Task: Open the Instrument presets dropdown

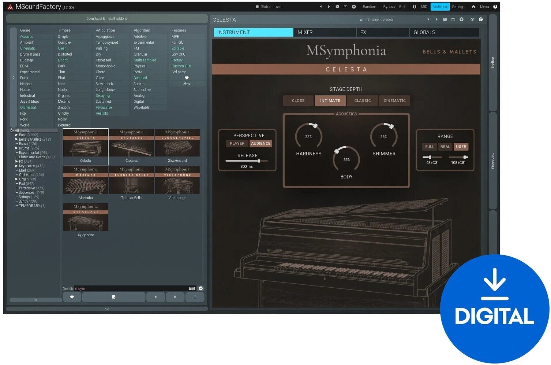Action: coord(377,20)
